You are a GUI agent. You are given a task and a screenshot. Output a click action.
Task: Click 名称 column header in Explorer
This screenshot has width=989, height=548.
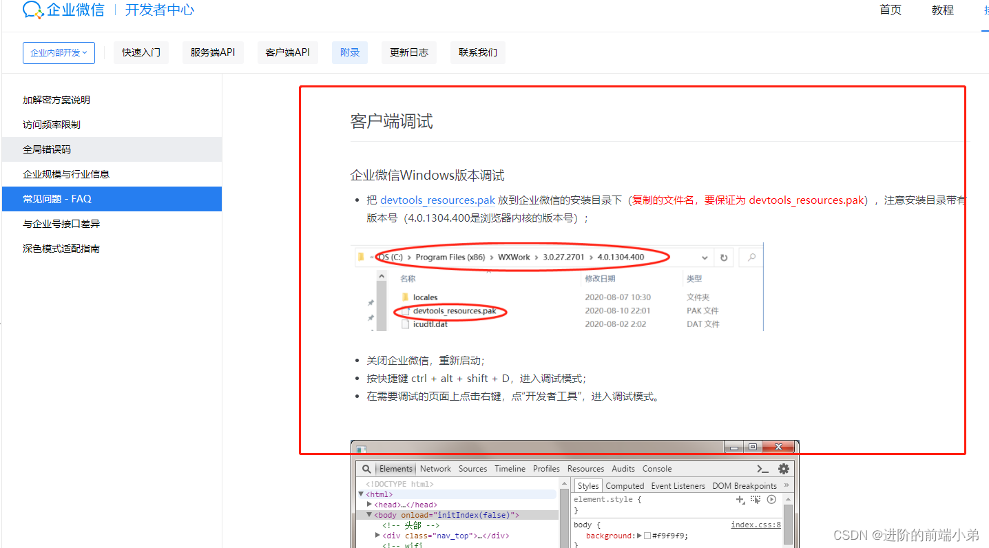(408, 279)
